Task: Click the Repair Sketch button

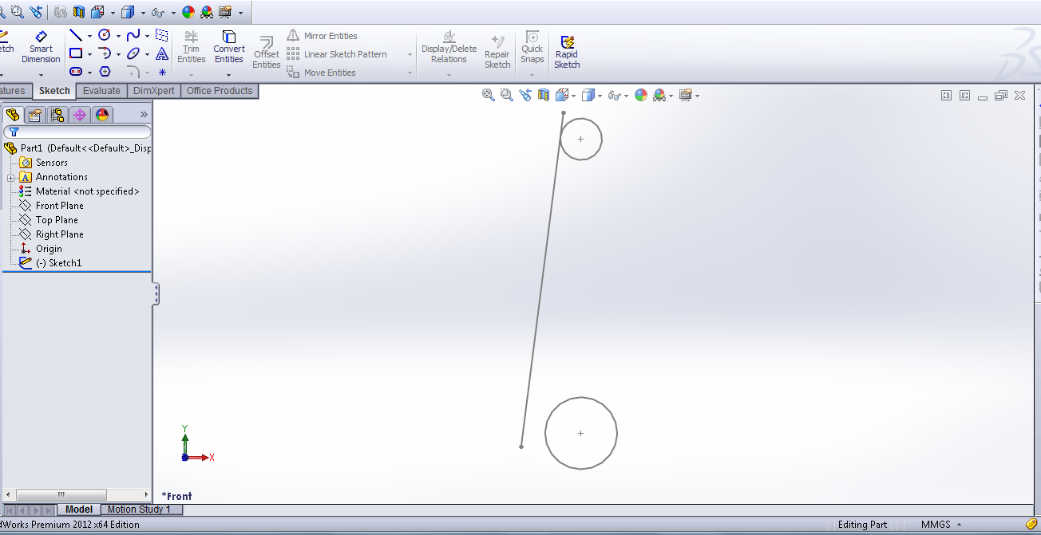Action: pyautogui.click(x=497, y=48)
